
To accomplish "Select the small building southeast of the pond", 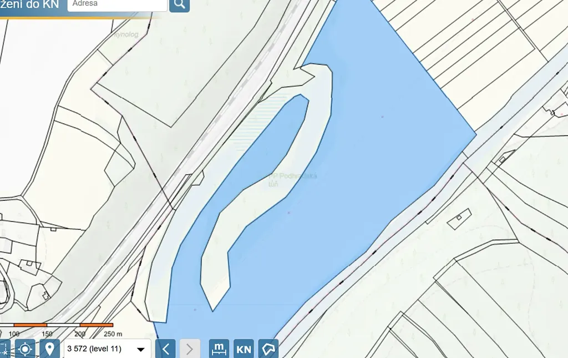I will [x=459, y=219].
